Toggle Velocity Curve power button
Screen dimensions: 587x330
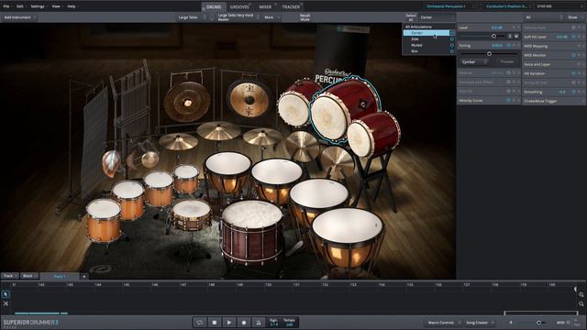(x=508, y=100)
